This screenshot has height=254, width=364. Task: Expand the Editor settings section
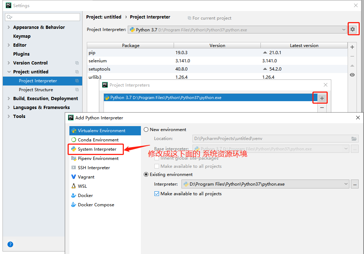point(9,45)
